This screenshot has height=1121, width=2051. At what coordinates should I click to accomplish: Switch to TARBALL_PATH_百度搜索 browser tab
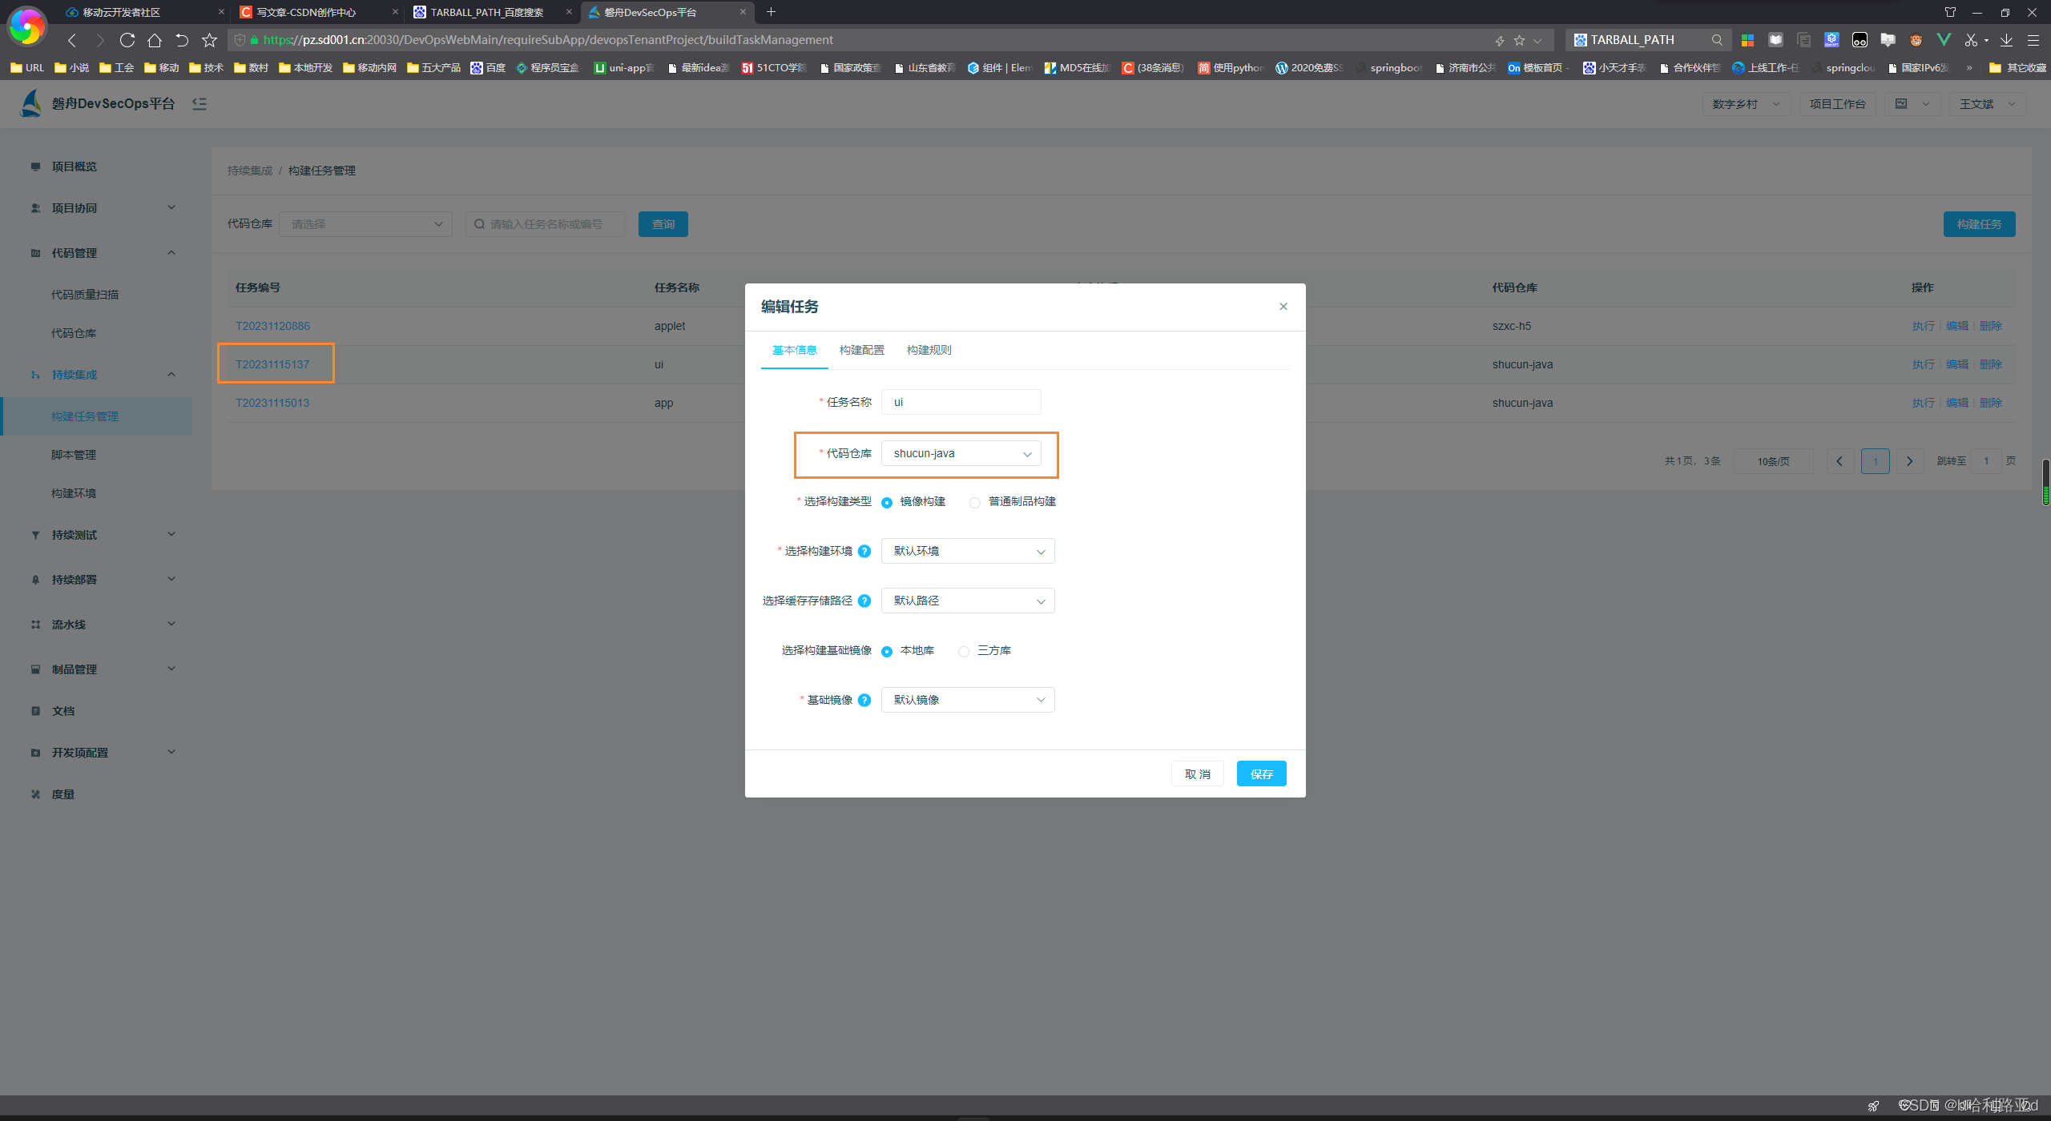pos(493,12)
